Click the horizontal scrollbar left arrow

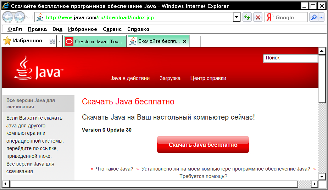[5, 184]
